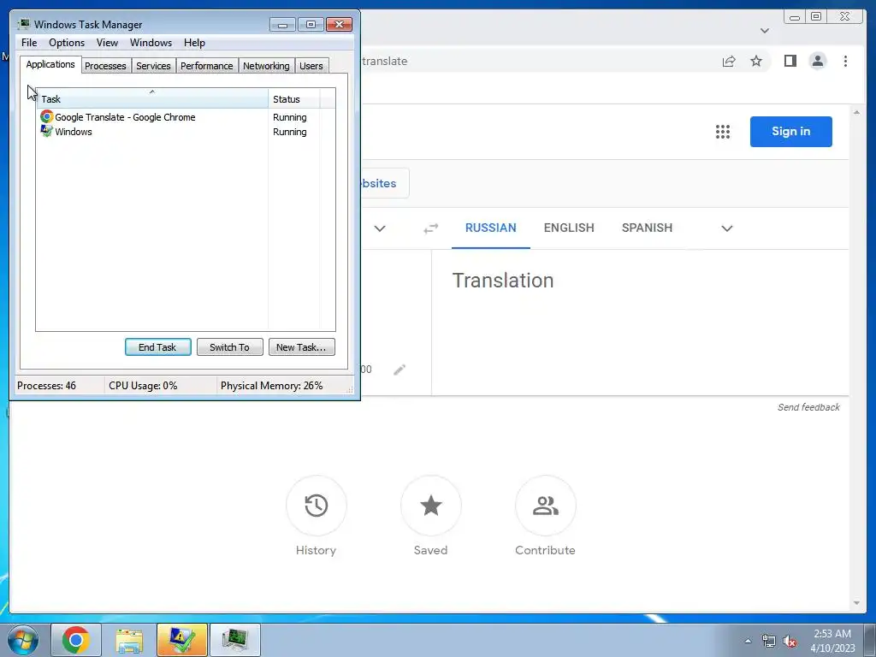
Task: Open the file explorer taskbar icon
Action: tap(129, 640)
